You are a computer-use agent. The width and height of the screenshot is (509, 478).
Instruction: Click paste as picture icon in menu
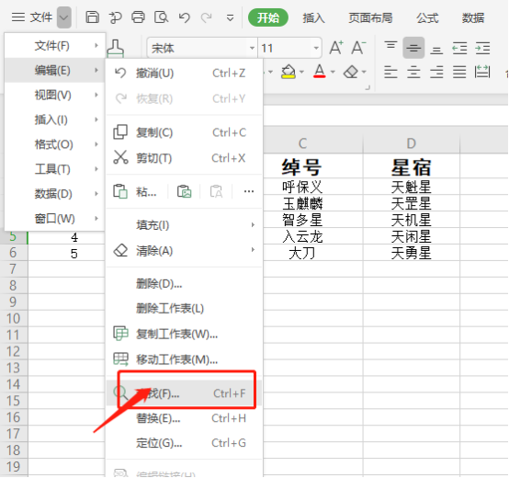coord(184,191)
